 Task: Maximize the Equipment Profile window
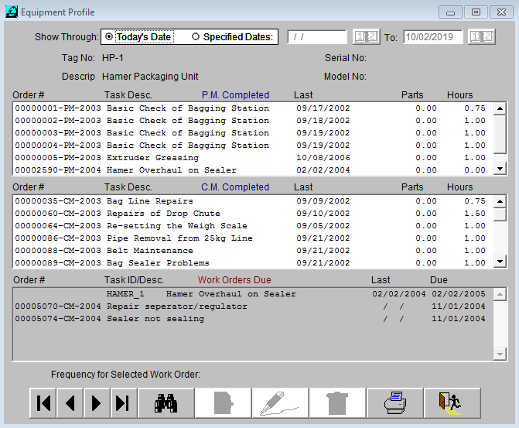pos(476,12)
